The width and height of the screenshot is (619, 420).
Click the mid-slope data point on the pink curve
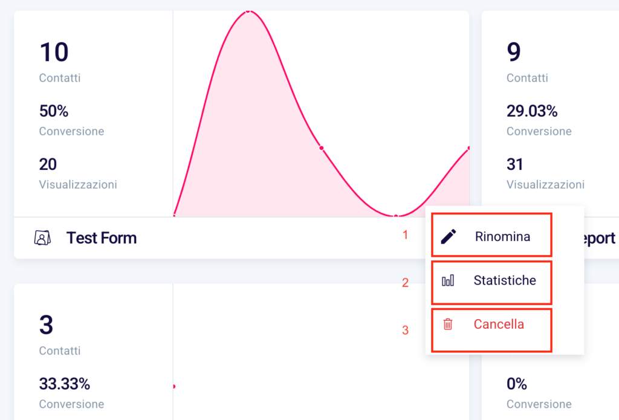[x=322, y=148]
